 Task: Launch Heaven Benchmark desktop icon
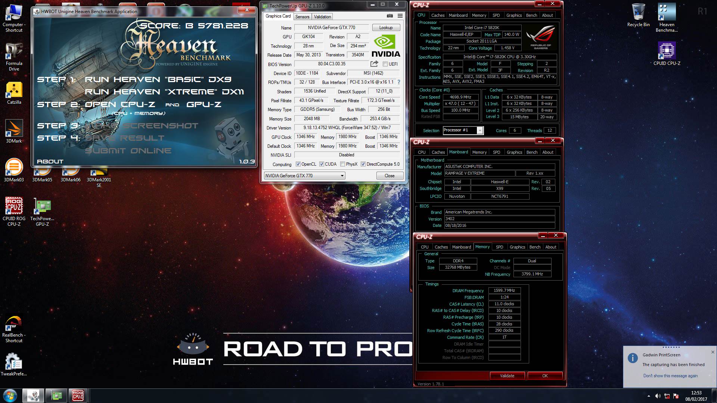pyautogui.click(x=667, y=18)
